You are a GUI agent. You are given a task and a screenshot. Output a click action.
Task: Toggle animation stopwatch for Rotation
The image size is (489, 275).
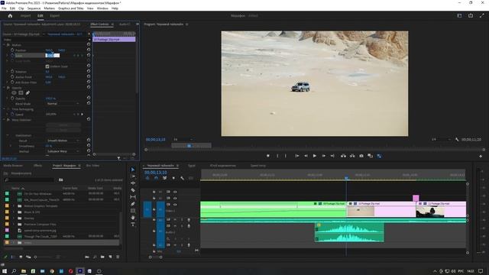[12, 71]
